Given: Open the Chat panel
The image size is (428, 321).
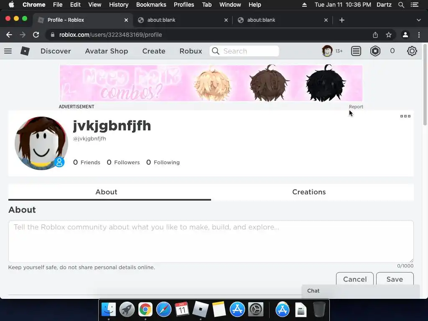Looking at the screenshot, I should pyautogui.click(x=361, y=291).
